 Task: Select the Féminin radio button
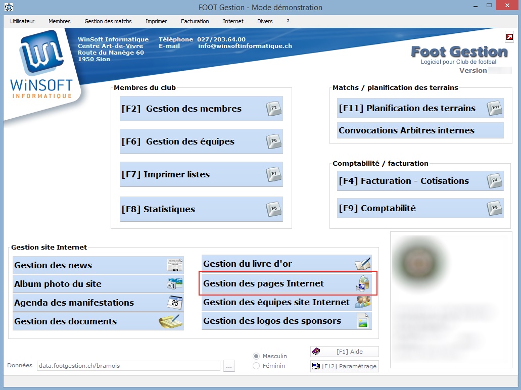pyautogui.click(x=256, y=366)
